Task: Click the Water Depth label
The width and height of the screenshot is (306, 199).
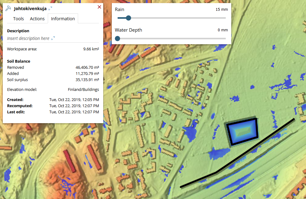Action: click(x=128, y=30)
